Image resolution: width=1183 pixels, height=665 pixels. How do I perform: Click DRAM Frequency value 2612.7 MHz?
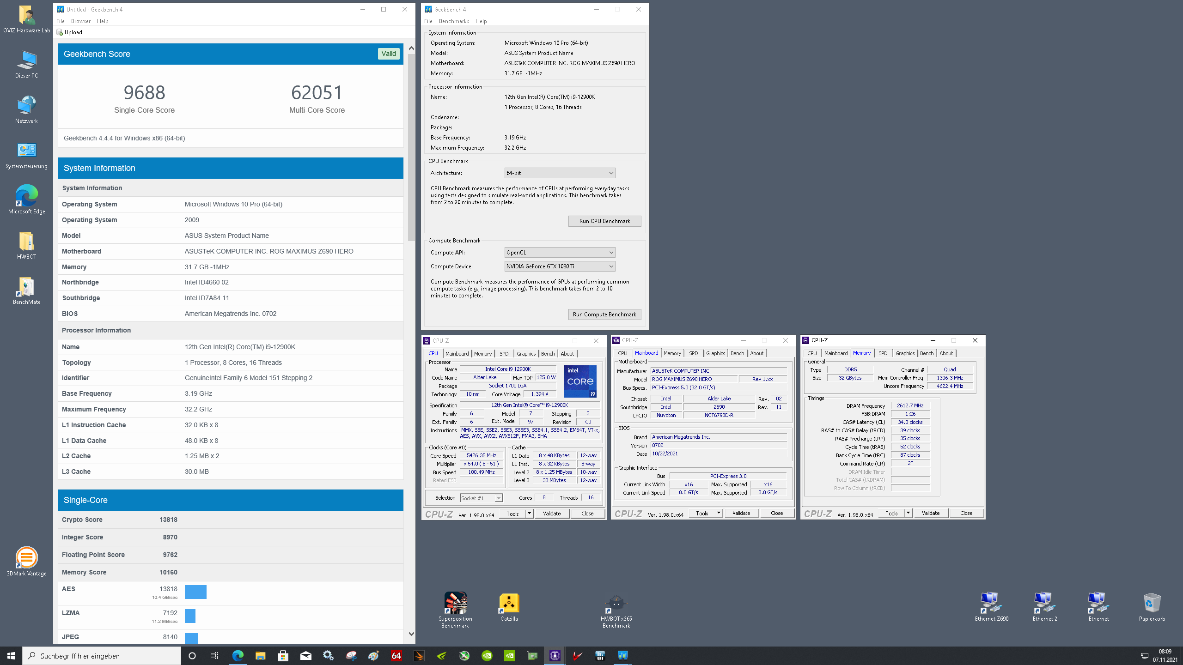point(910,405)
